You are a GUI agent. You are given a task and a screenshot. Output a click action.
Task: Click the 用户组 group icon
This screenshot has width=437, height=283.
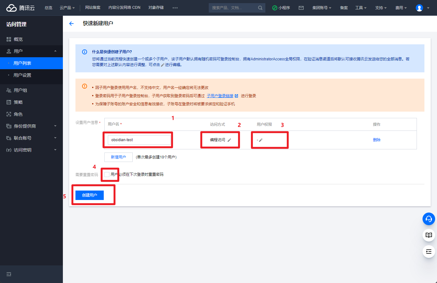coord(9,90)
